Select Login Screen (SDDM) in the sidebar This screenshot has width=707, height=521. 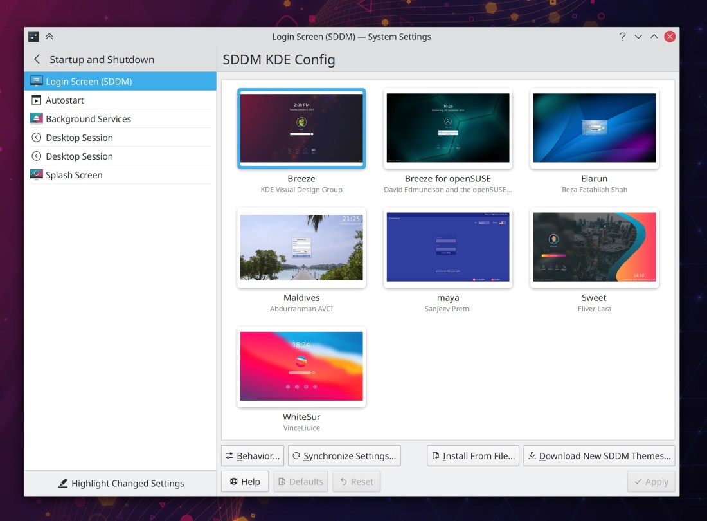89,82
